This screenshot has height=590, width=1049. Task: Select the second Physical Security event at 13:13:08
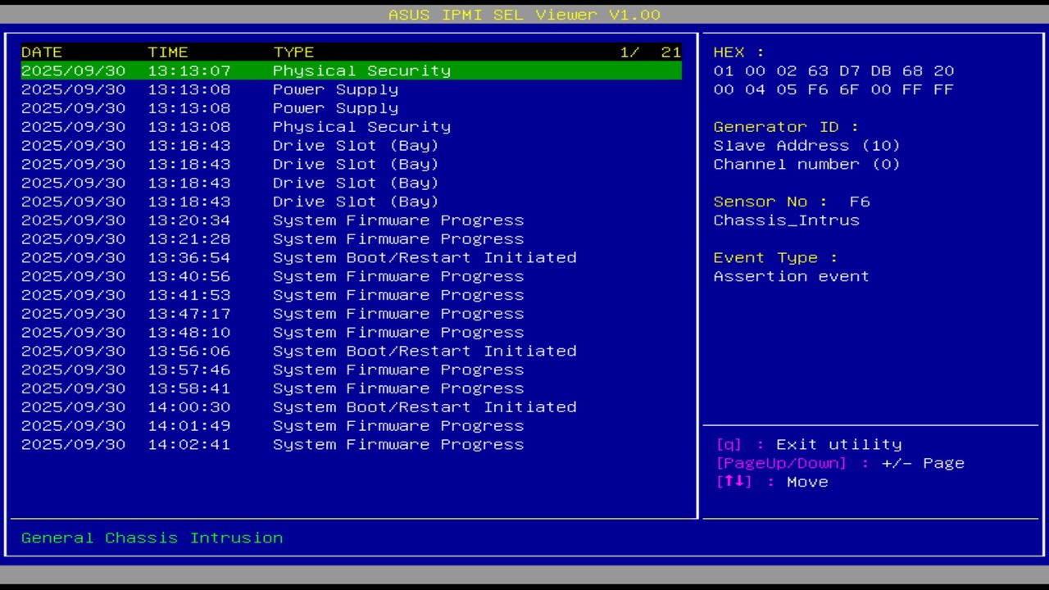[x=361, y=126]
